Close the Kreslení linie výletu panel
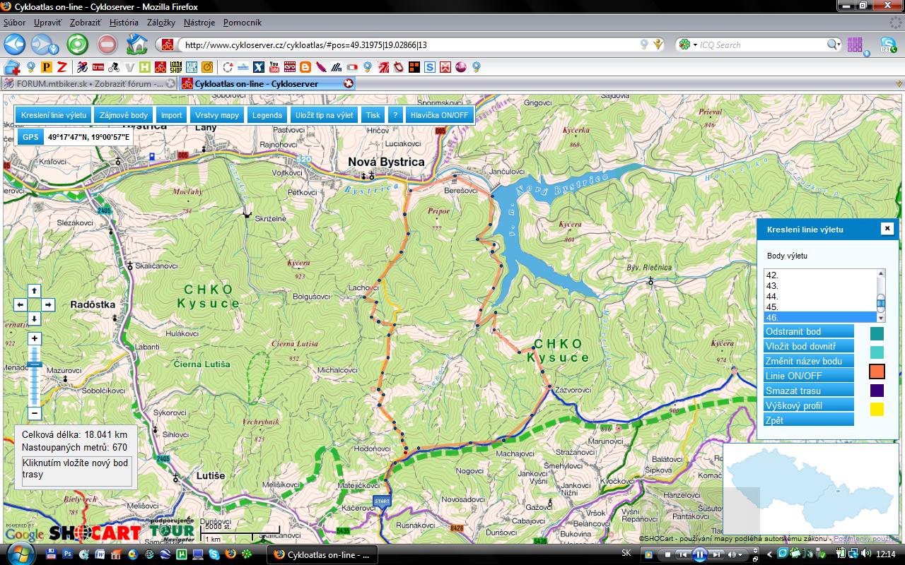 tap(887, 228)
